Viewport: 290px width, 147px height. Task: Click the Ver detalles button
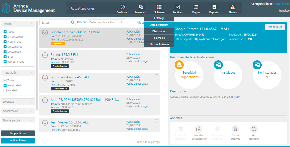pyautogui.click(x=275, y=27)
